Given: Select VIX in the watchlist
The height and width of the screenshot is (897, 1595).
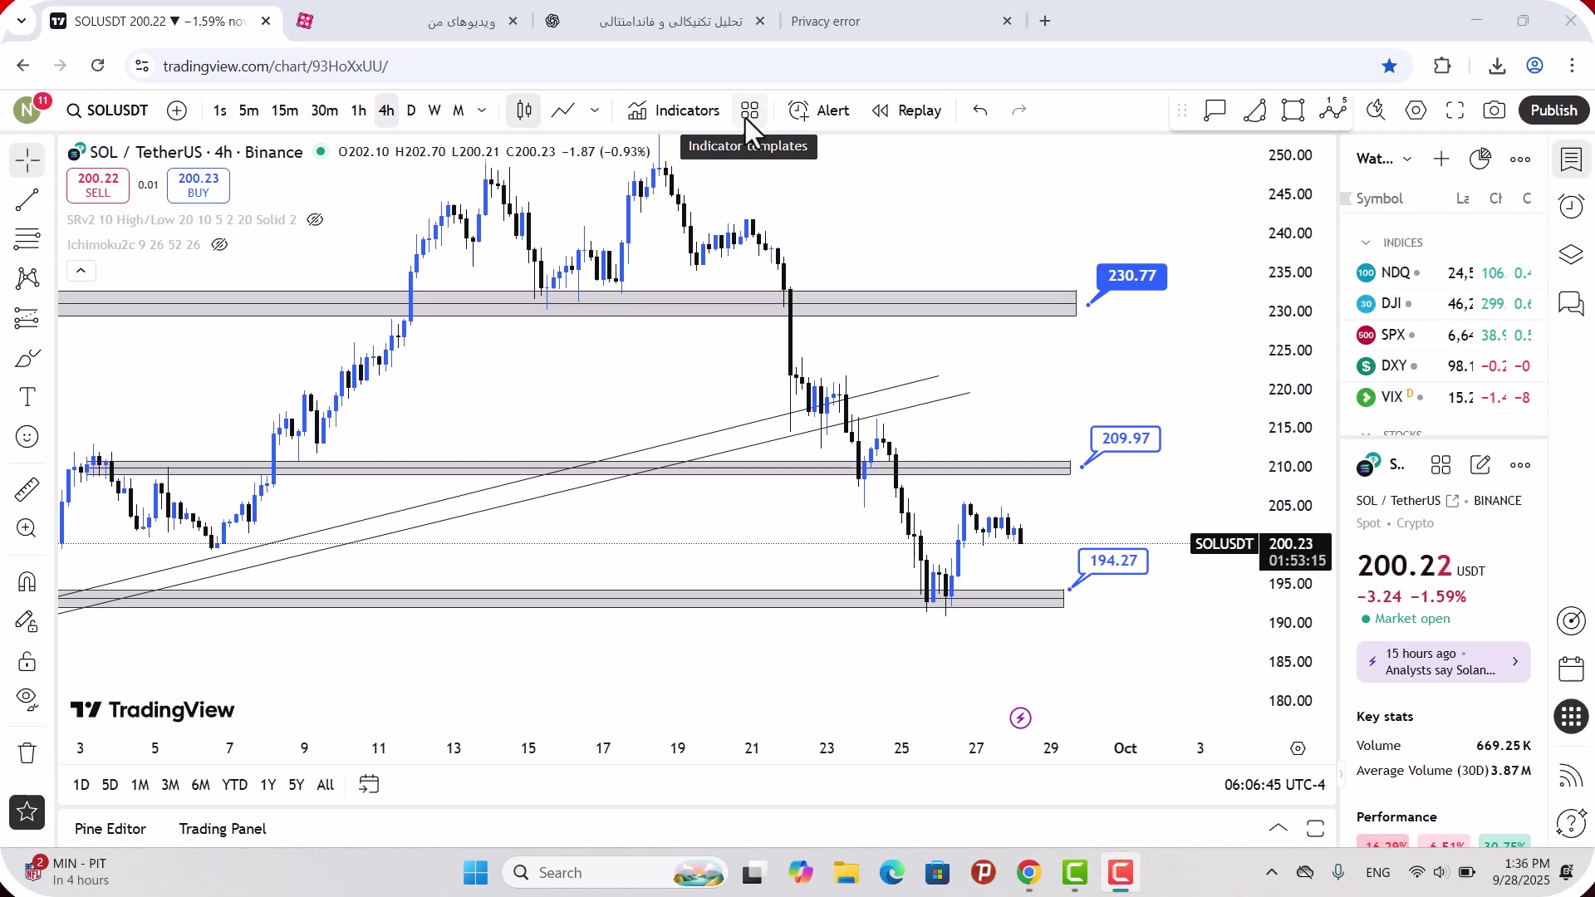Looking at the screenshot, I should click(x=1444, y=397).
